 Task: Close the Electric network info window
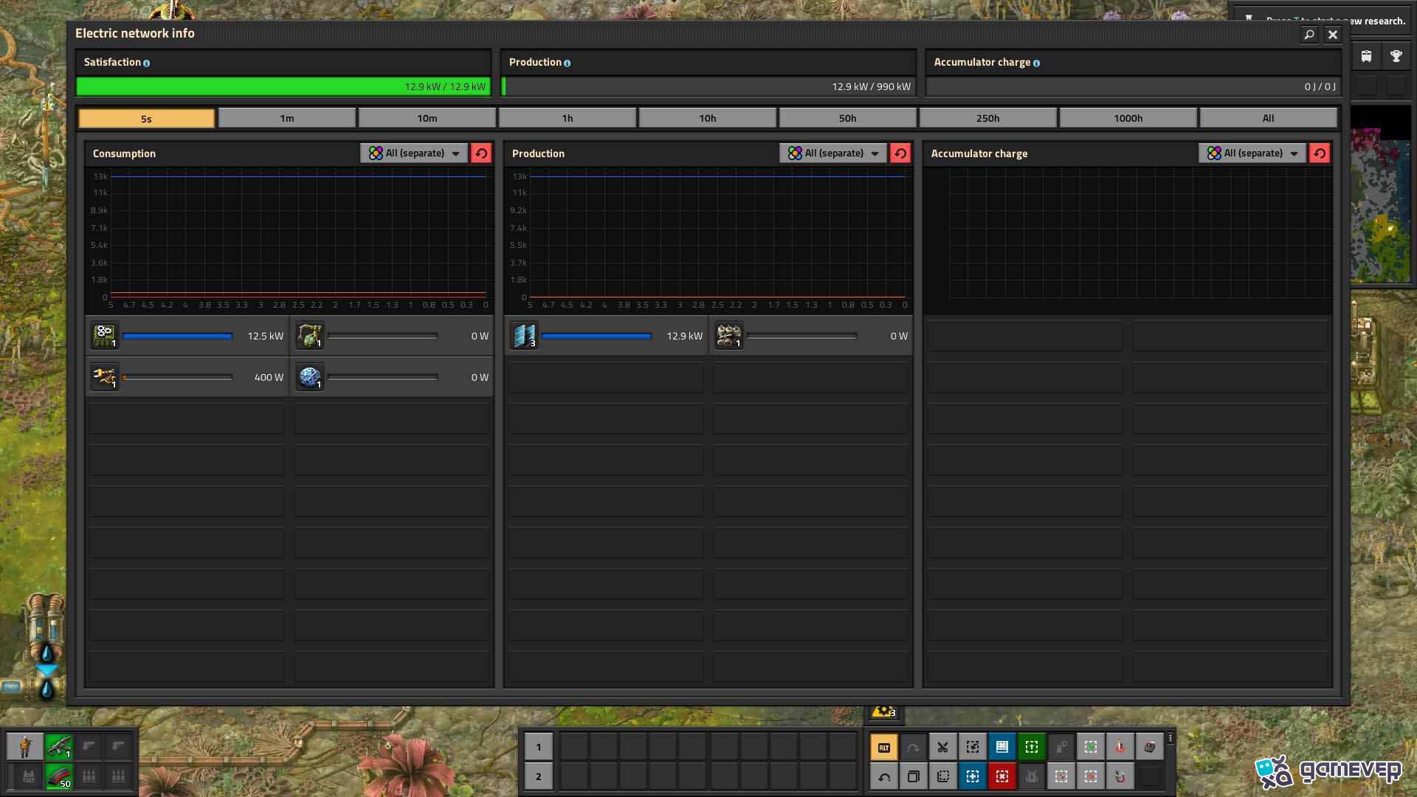1332,34
